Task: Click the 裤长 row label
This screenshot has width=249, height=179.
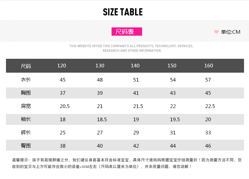Action: coord(26,132)
